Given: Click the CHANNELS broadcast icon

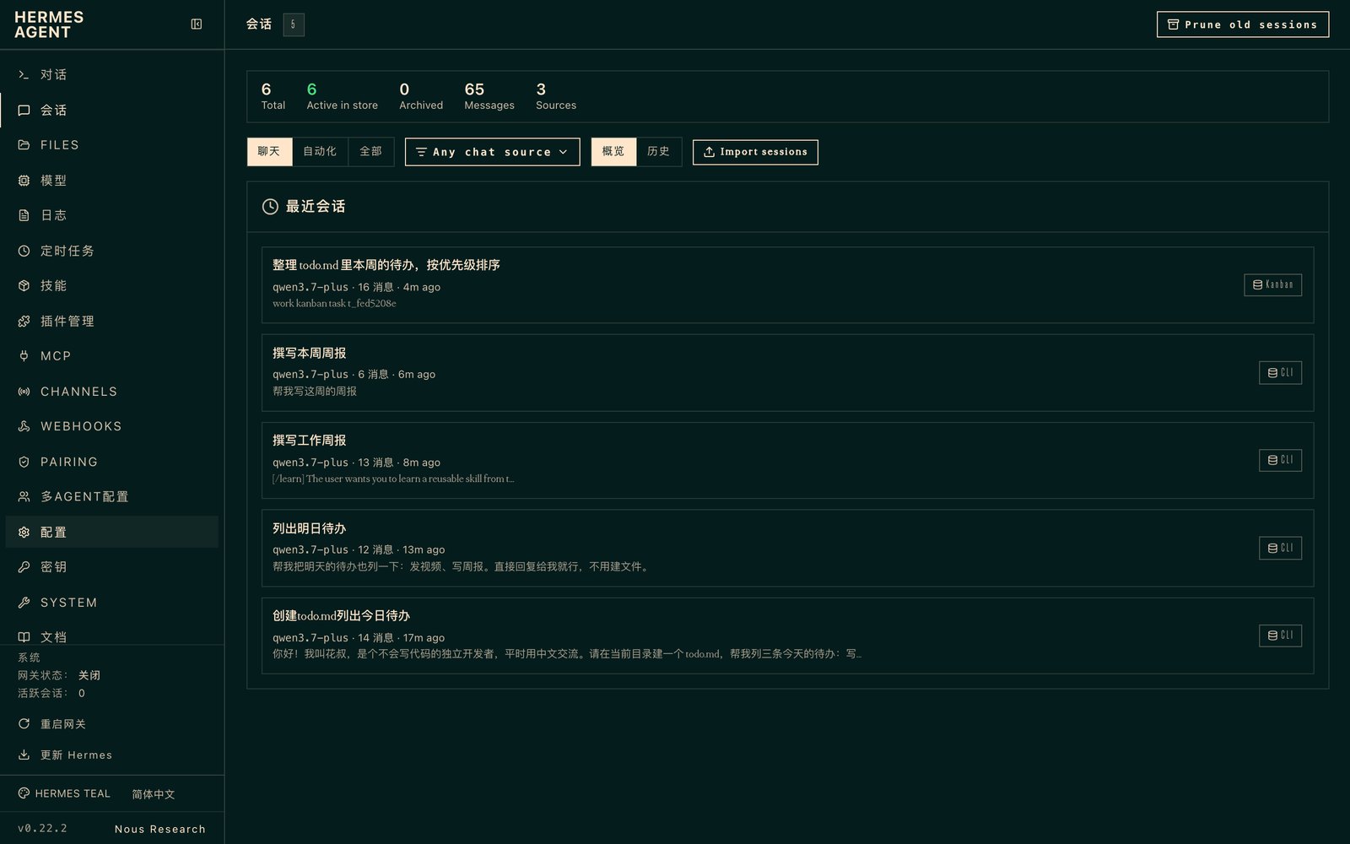Looking at the screenshot, I should coord(24,392).
